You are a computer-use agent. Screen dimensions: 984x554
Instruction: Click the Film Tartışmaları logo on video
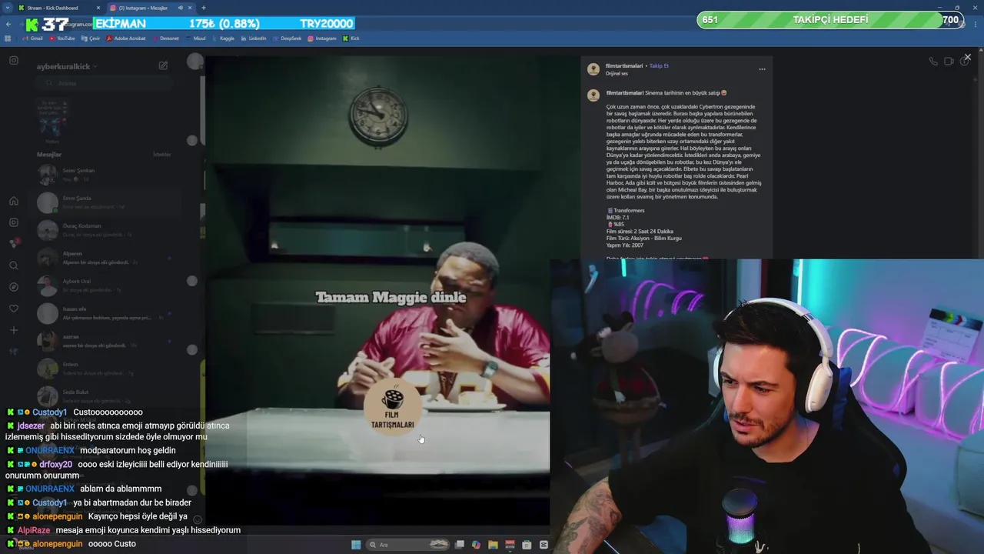(393, 408)
